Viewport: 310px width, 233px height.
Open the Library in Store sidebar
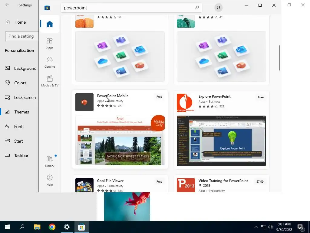[x=50, y=161]
